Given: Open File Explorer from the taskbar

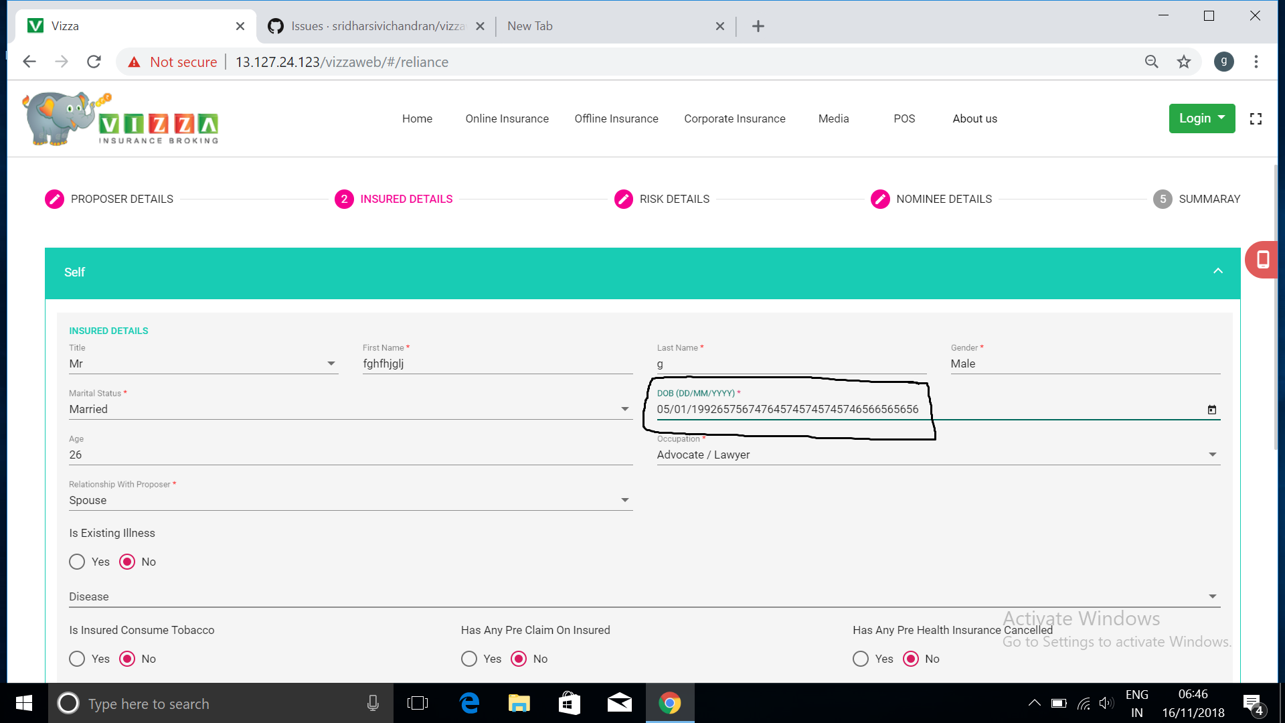Looking at the screenshot, I should pyautogui.click(x=519, y=703).
